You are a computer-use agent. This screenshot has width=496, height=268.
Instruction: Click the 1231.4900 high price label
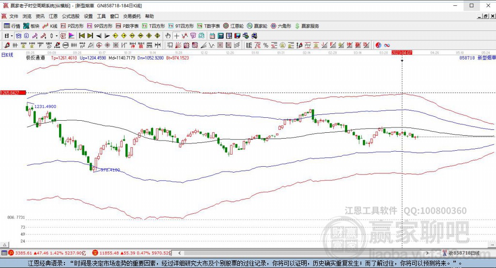point(45,107)
